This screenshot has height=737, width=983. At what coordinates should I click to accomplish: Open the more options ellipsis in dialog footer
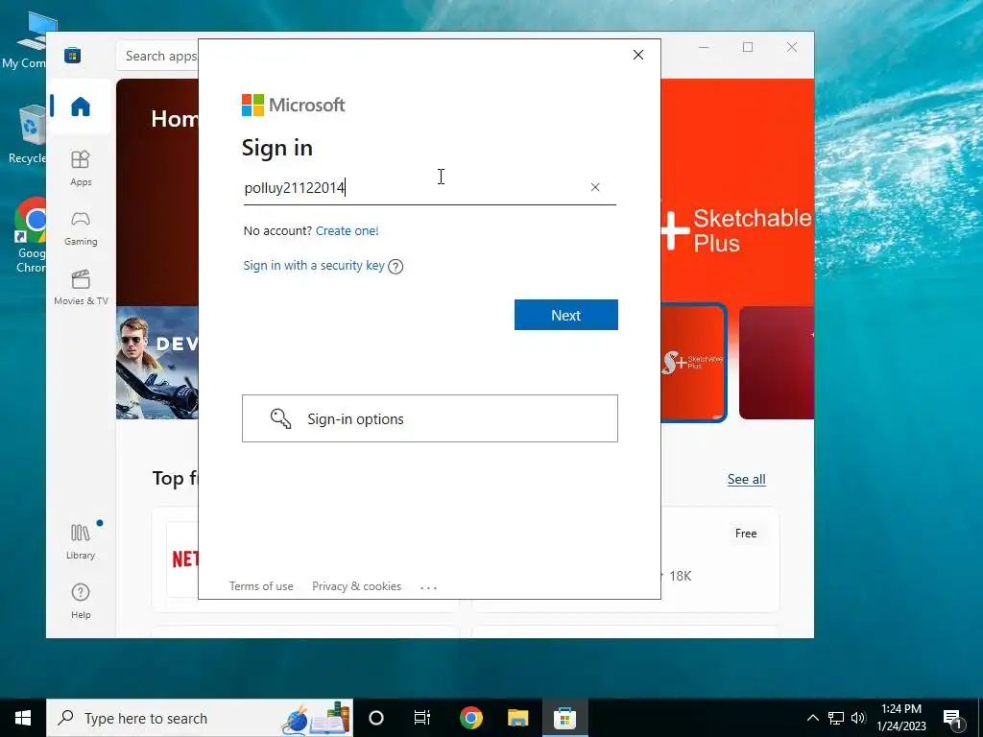[428, 587]
